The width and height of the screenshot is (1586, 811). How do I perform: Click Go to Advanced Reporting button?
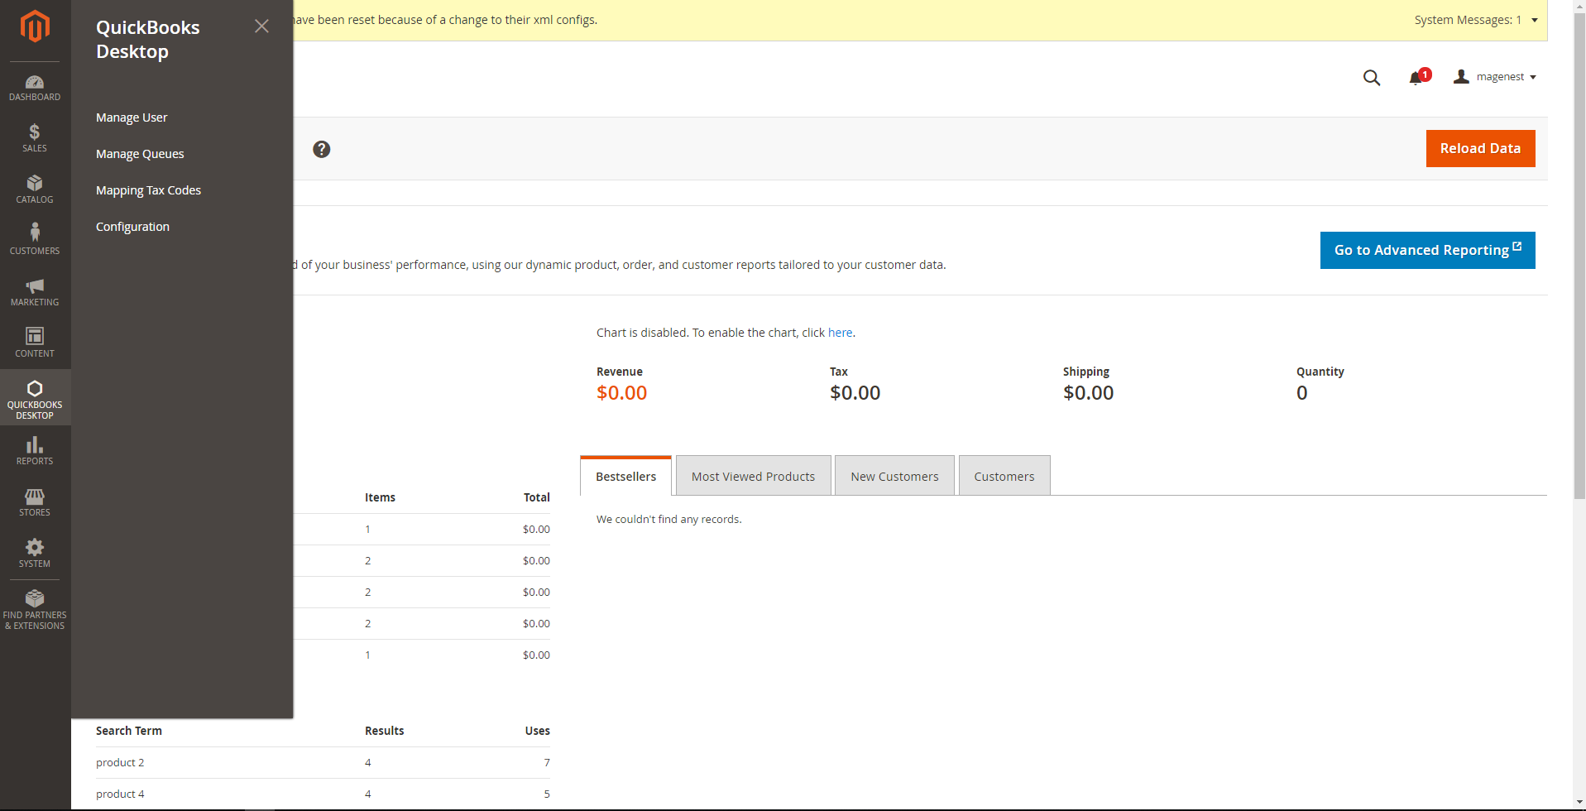click(x=1427, y=250)
